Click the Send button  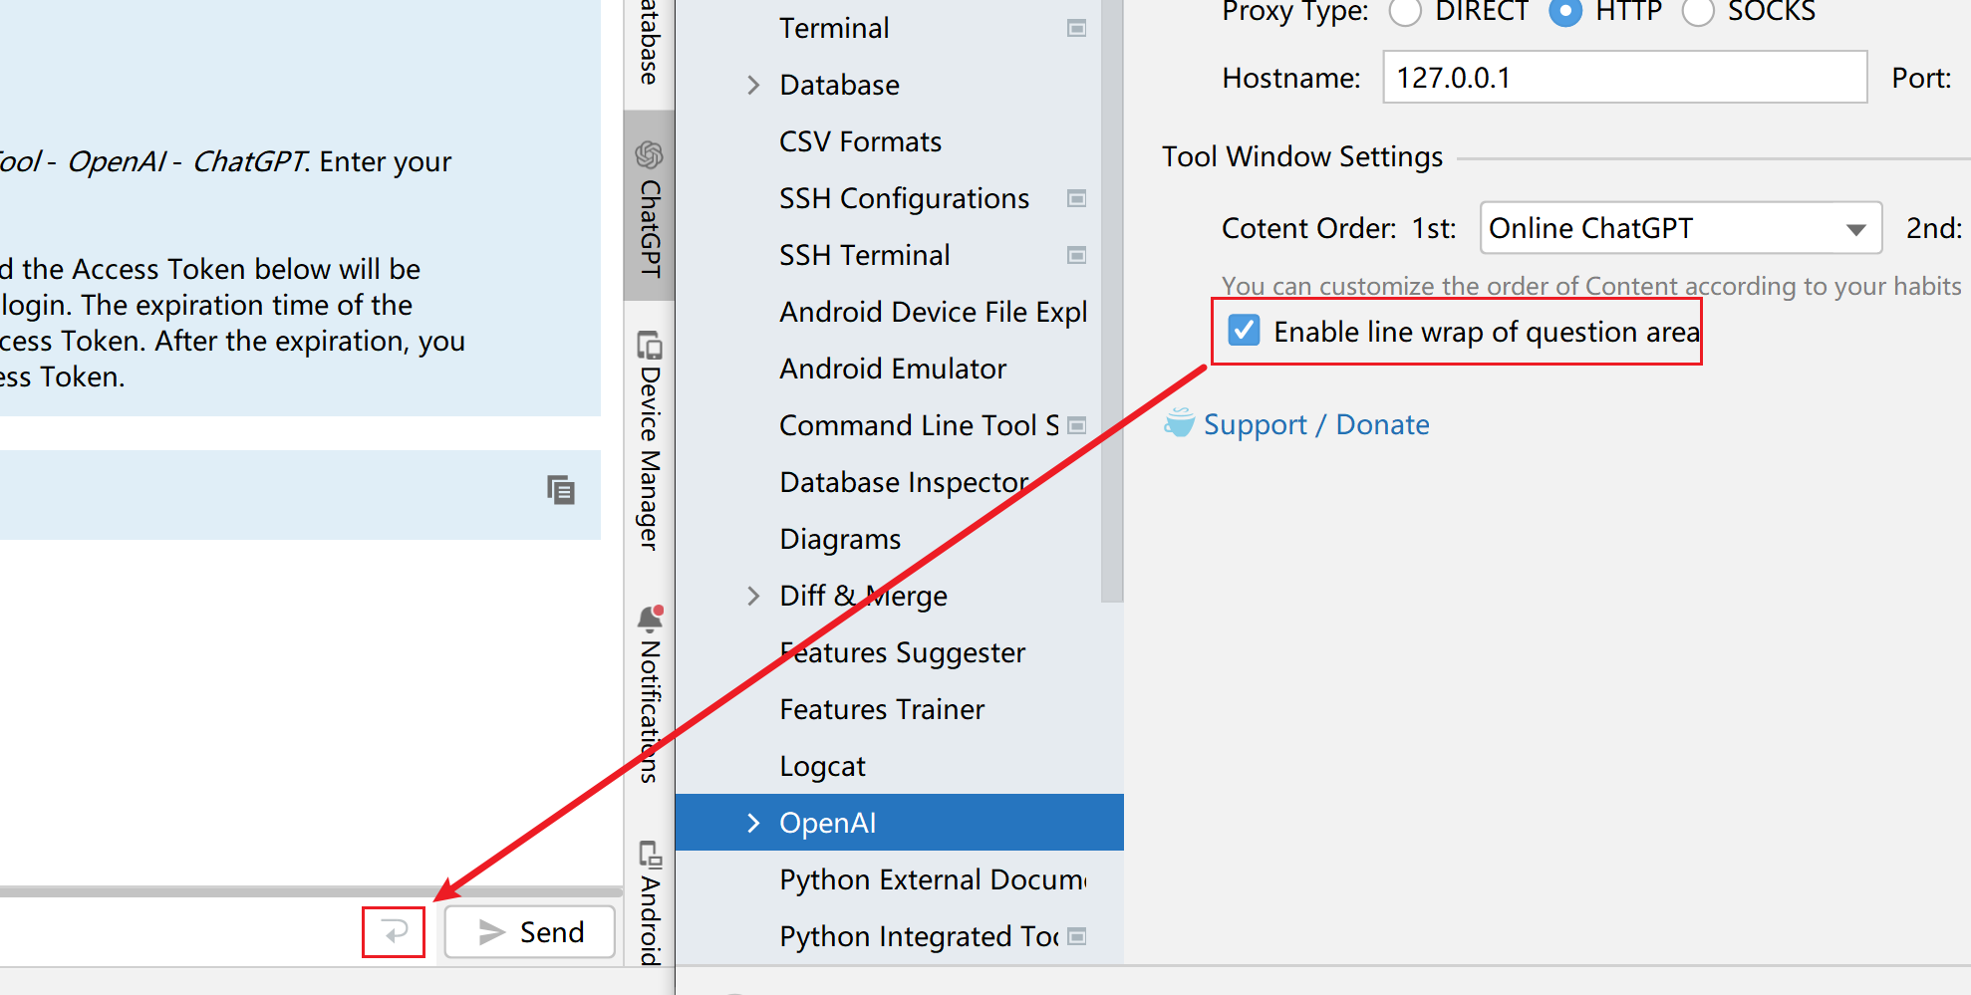pos(530,932)
